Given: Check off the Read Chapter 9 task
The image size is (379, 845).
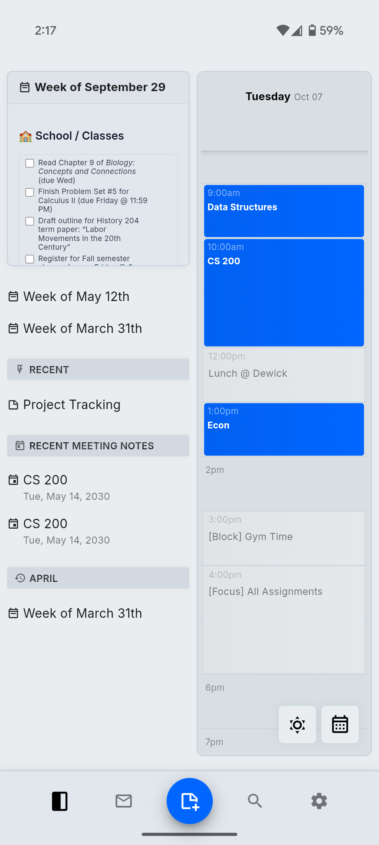Looking at the screenshot, I should 30,163.
